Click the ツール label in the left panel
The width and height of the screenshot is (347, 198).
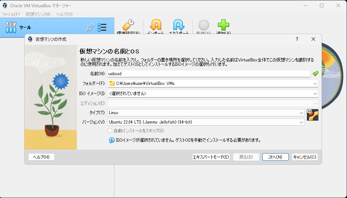pos(25,27)
